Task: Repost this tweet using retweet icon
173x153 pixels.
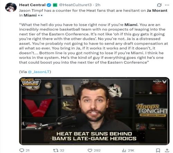Action: [x=56, y=150]
